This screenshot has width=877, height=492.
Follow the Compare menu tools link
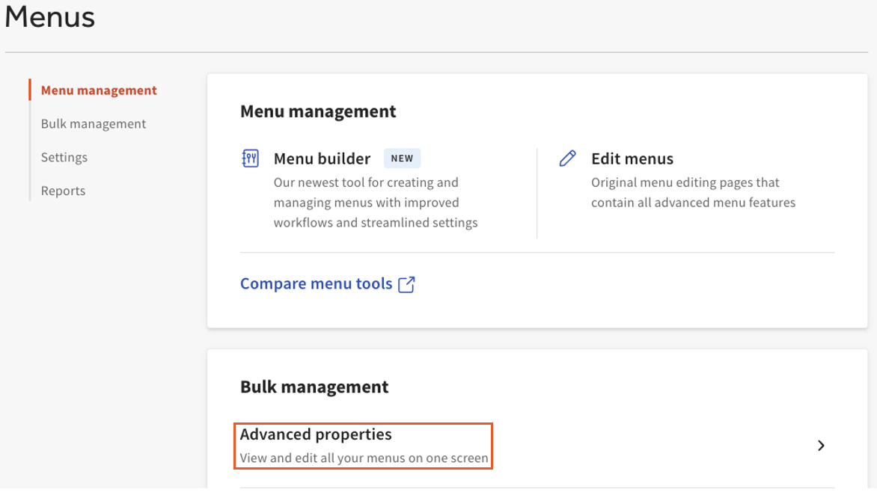pos(316,284)
